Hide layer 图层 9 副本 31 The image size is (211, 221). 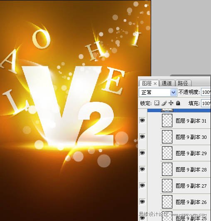click(142, 121)
